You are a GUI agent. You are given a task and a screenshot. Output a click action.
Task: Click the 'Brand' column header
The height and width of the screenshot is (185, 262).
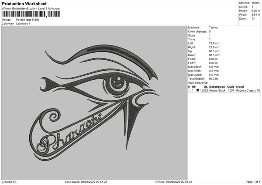240,87
